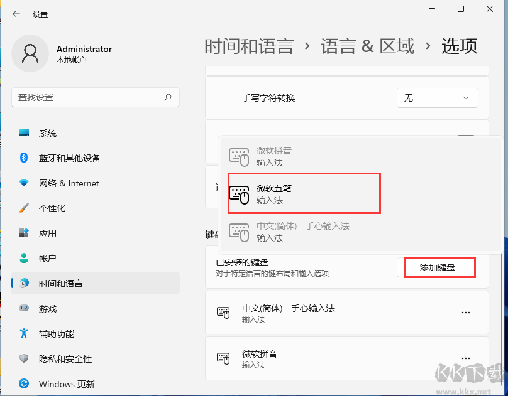Click the 查找设置 search field
Screen dimensions: 508x396
tap(96, 97)
